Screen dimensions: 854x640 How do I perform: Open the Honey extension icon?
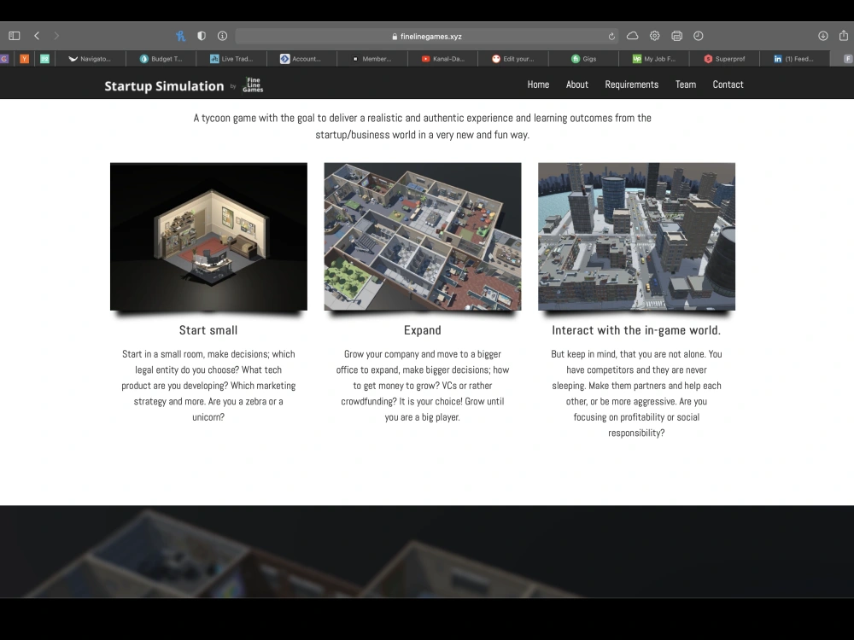click(181, 36)
